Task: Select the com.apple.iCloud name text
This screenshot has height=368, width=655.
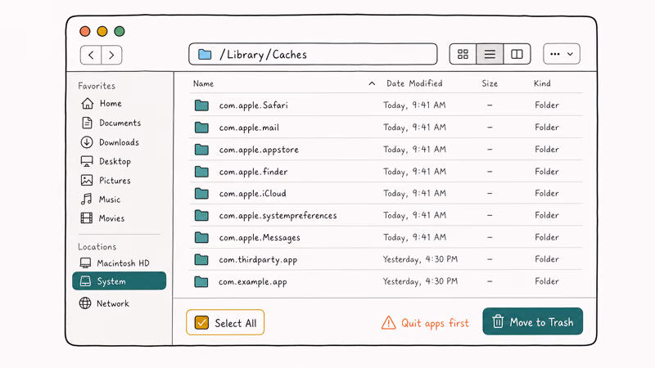Action: pyautogui.click(x=253, y=193)
